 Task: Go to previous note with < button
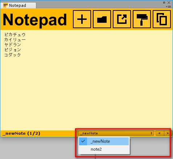coord(160,133)
